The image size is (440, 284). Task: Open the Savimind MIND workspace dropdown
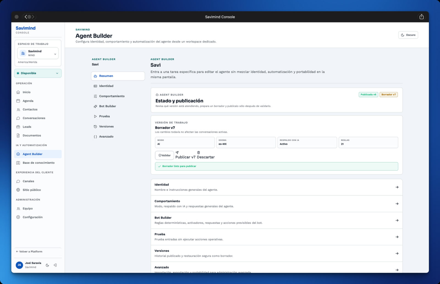click(x=38, y=53)
